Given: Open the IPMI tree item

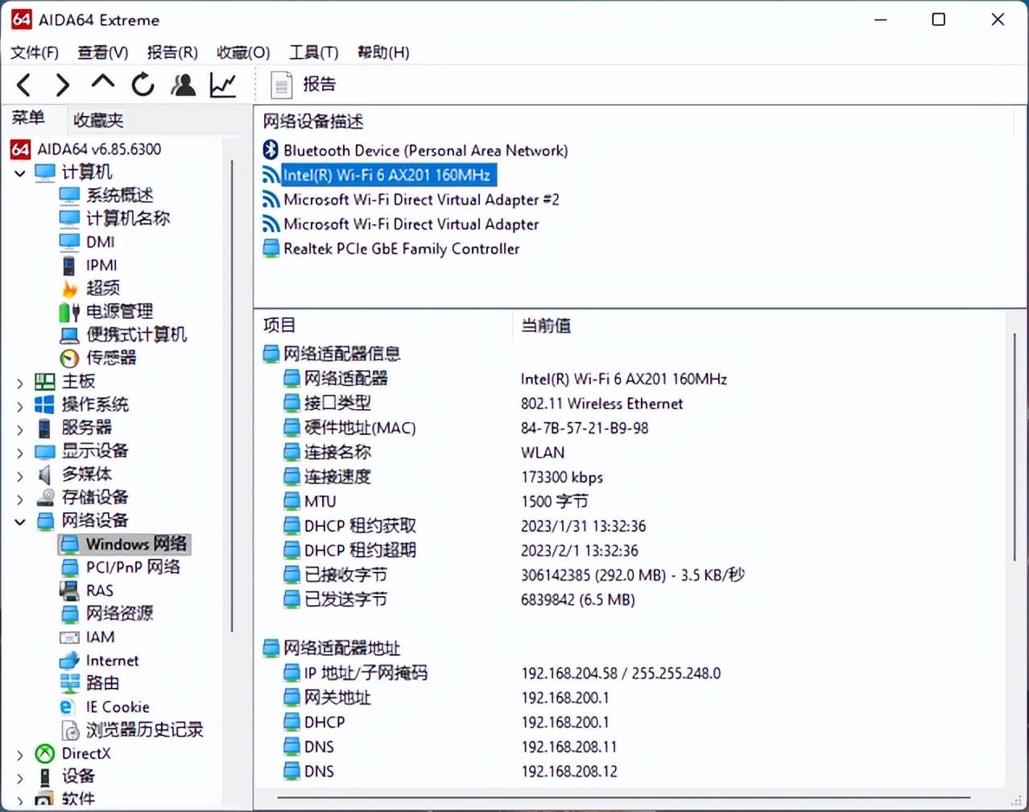Looking at the screenshot, I should (x=89, y=265).
